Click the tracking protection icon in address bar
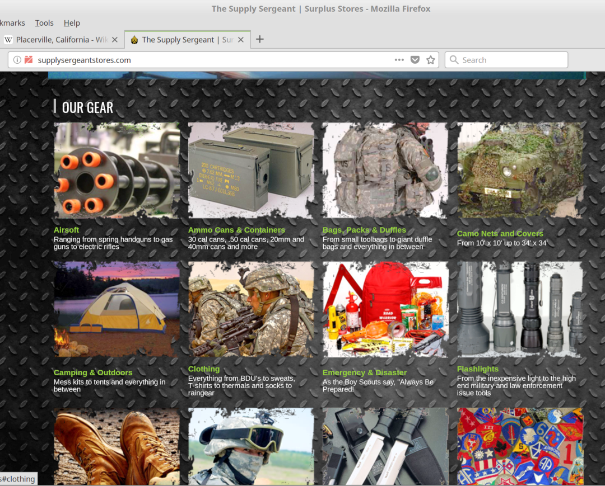The image size is (605, 486). click(29, 60)
